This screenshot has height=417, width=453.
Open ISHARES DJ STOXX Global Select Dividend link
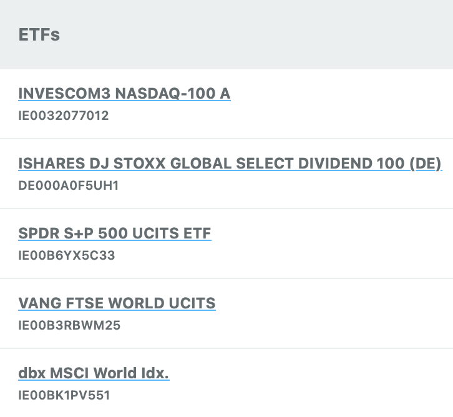[230, 164]
